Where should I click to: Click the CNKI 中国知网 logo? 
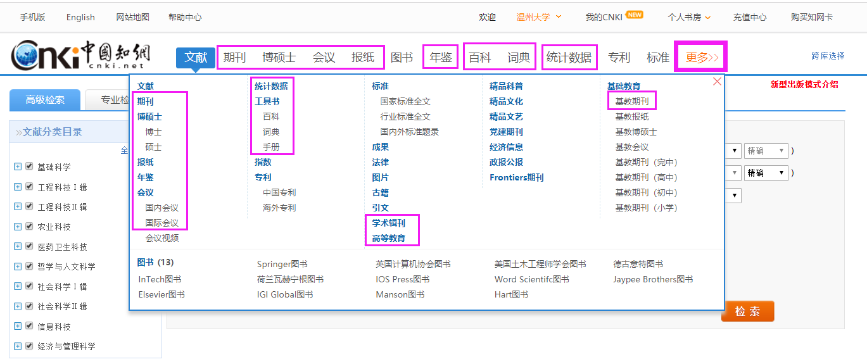click(81, 55)
